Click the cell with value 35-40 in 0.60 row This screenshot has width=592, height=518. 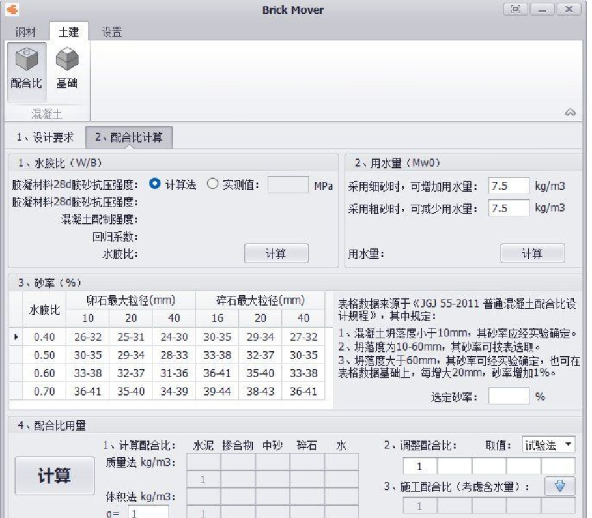260,373
